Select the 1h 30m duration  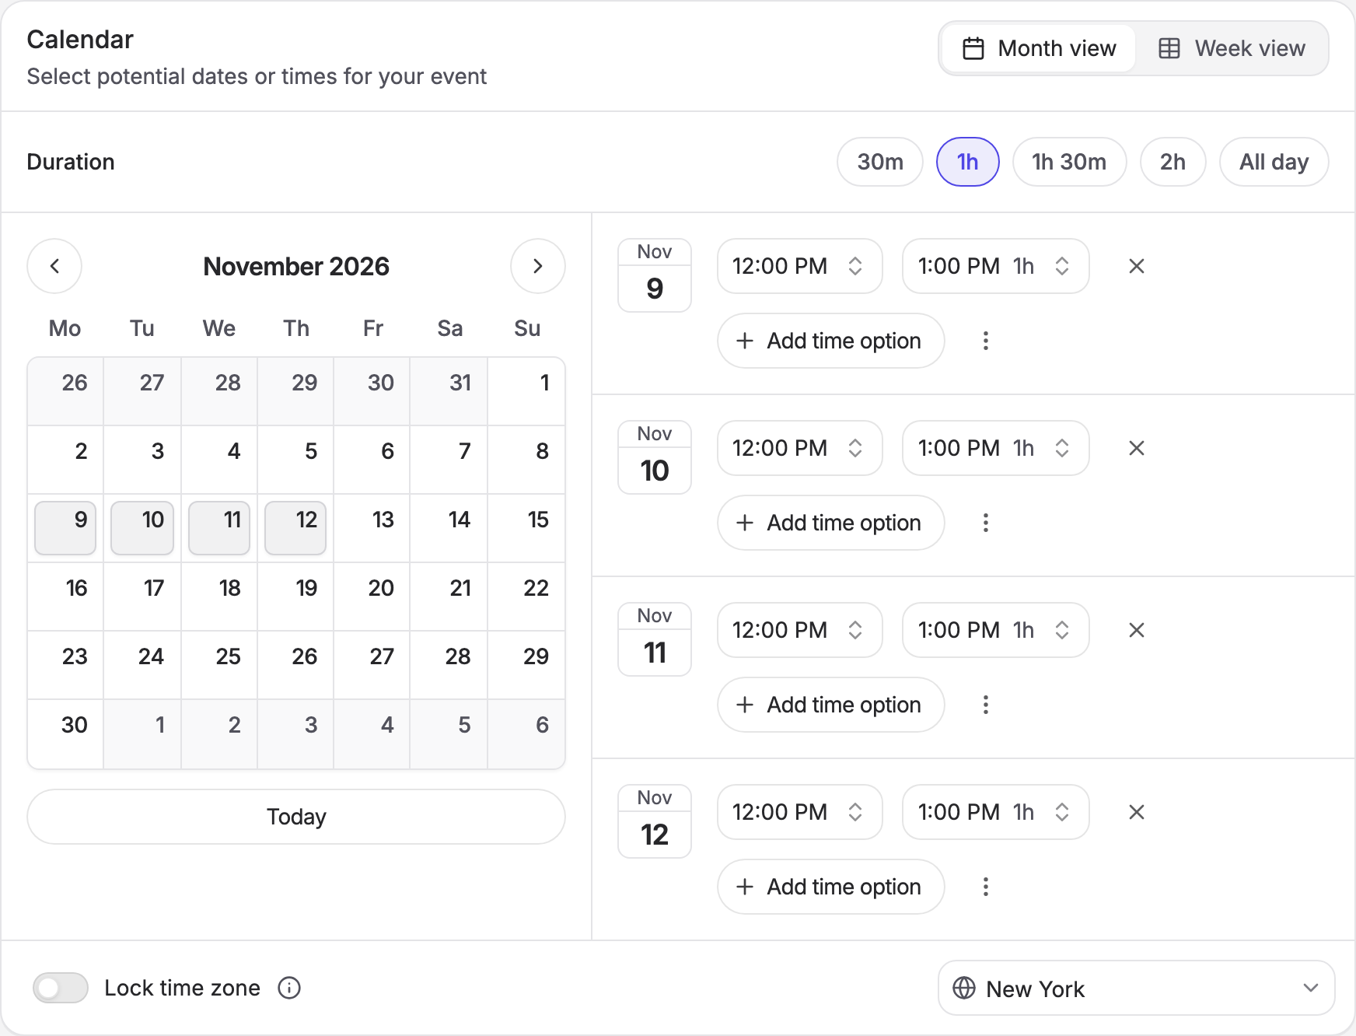tap(1069, 162)
